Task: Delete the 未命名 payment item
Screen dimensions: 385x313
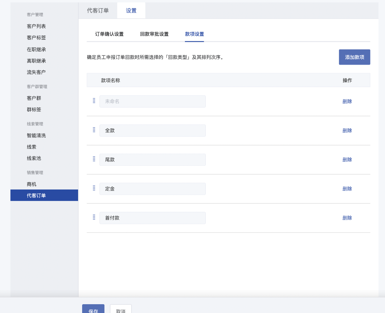Action: [347, 101]
